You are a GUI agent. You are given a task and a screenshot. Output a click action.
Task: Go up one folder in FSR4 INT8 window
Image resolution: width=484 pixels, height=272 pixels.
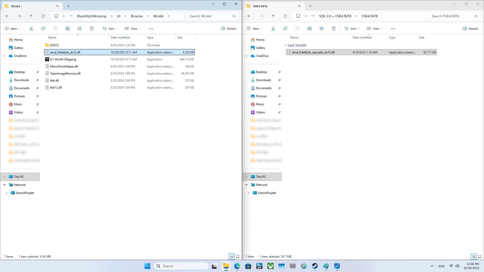point(273,16)
